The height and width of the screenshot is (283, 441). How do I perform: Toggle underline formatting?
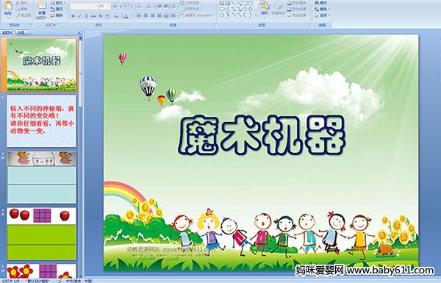pos(86,16)
